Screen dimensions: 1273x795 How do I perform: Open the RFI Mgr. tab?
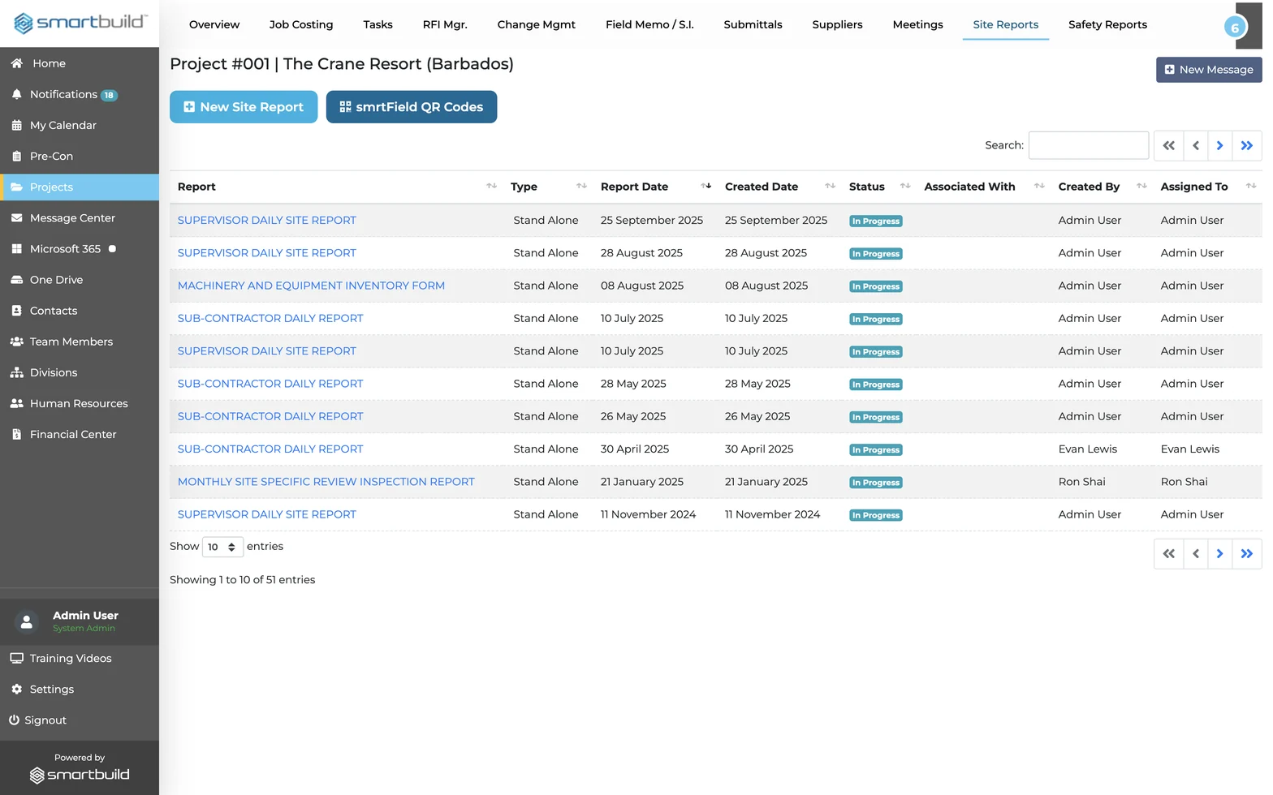pos(445,24)
